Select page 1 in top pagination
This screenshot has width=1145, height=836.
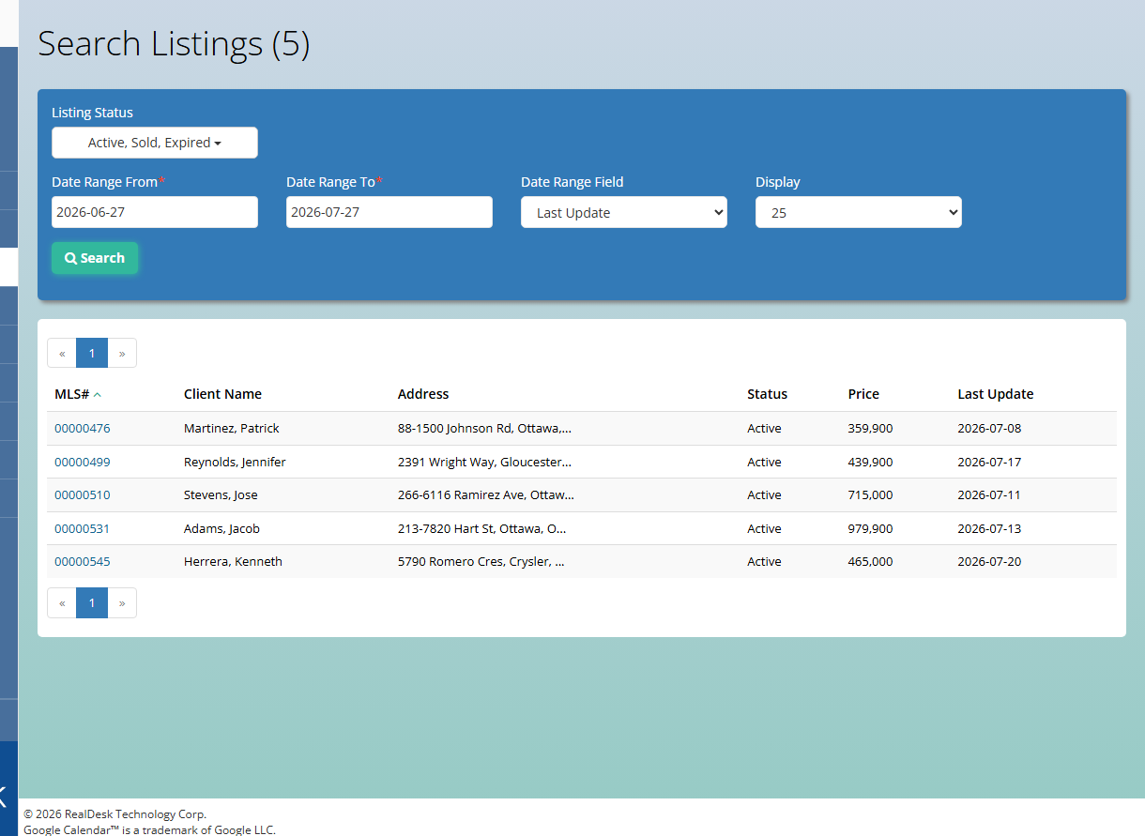[92, 354]
